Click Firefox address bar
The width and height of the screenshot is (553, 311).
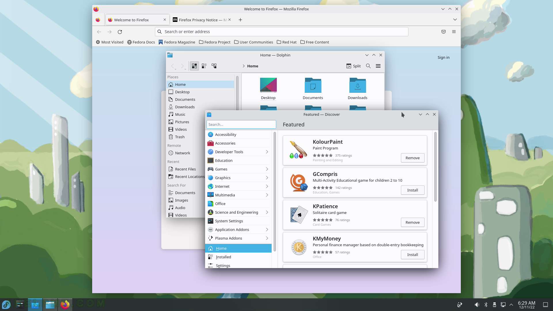(x=281, y=32)
